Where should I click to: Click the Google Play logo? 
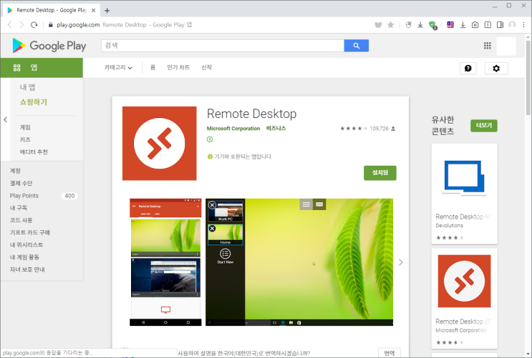pos(49,46)
